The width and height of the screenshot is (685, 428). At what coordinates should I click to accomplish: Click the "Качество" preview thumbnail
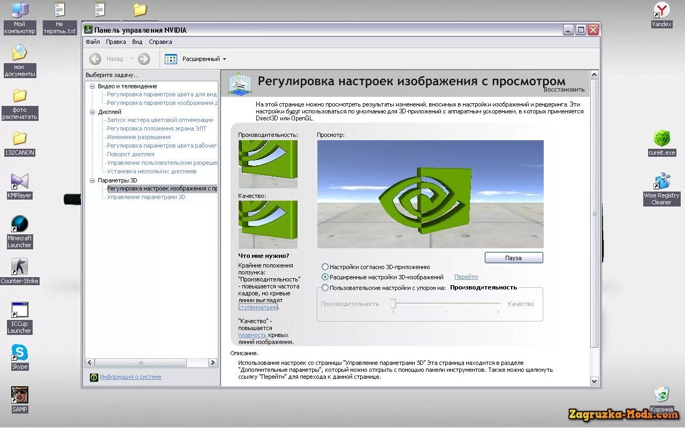[x=268, y=225]
